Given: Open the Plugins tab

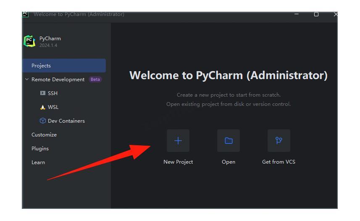Looking at the screenshot, I should (40, 149).
